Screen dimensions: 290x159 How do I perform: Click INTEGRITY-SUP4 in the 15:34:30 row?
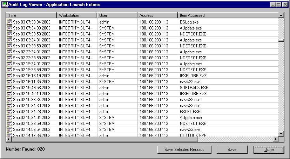pos(75,106)
